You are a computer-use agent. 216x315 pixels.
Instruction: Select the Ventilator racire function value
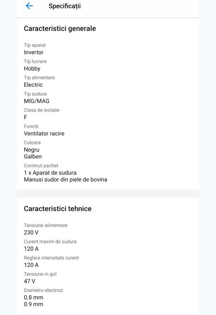click(44, 133)
